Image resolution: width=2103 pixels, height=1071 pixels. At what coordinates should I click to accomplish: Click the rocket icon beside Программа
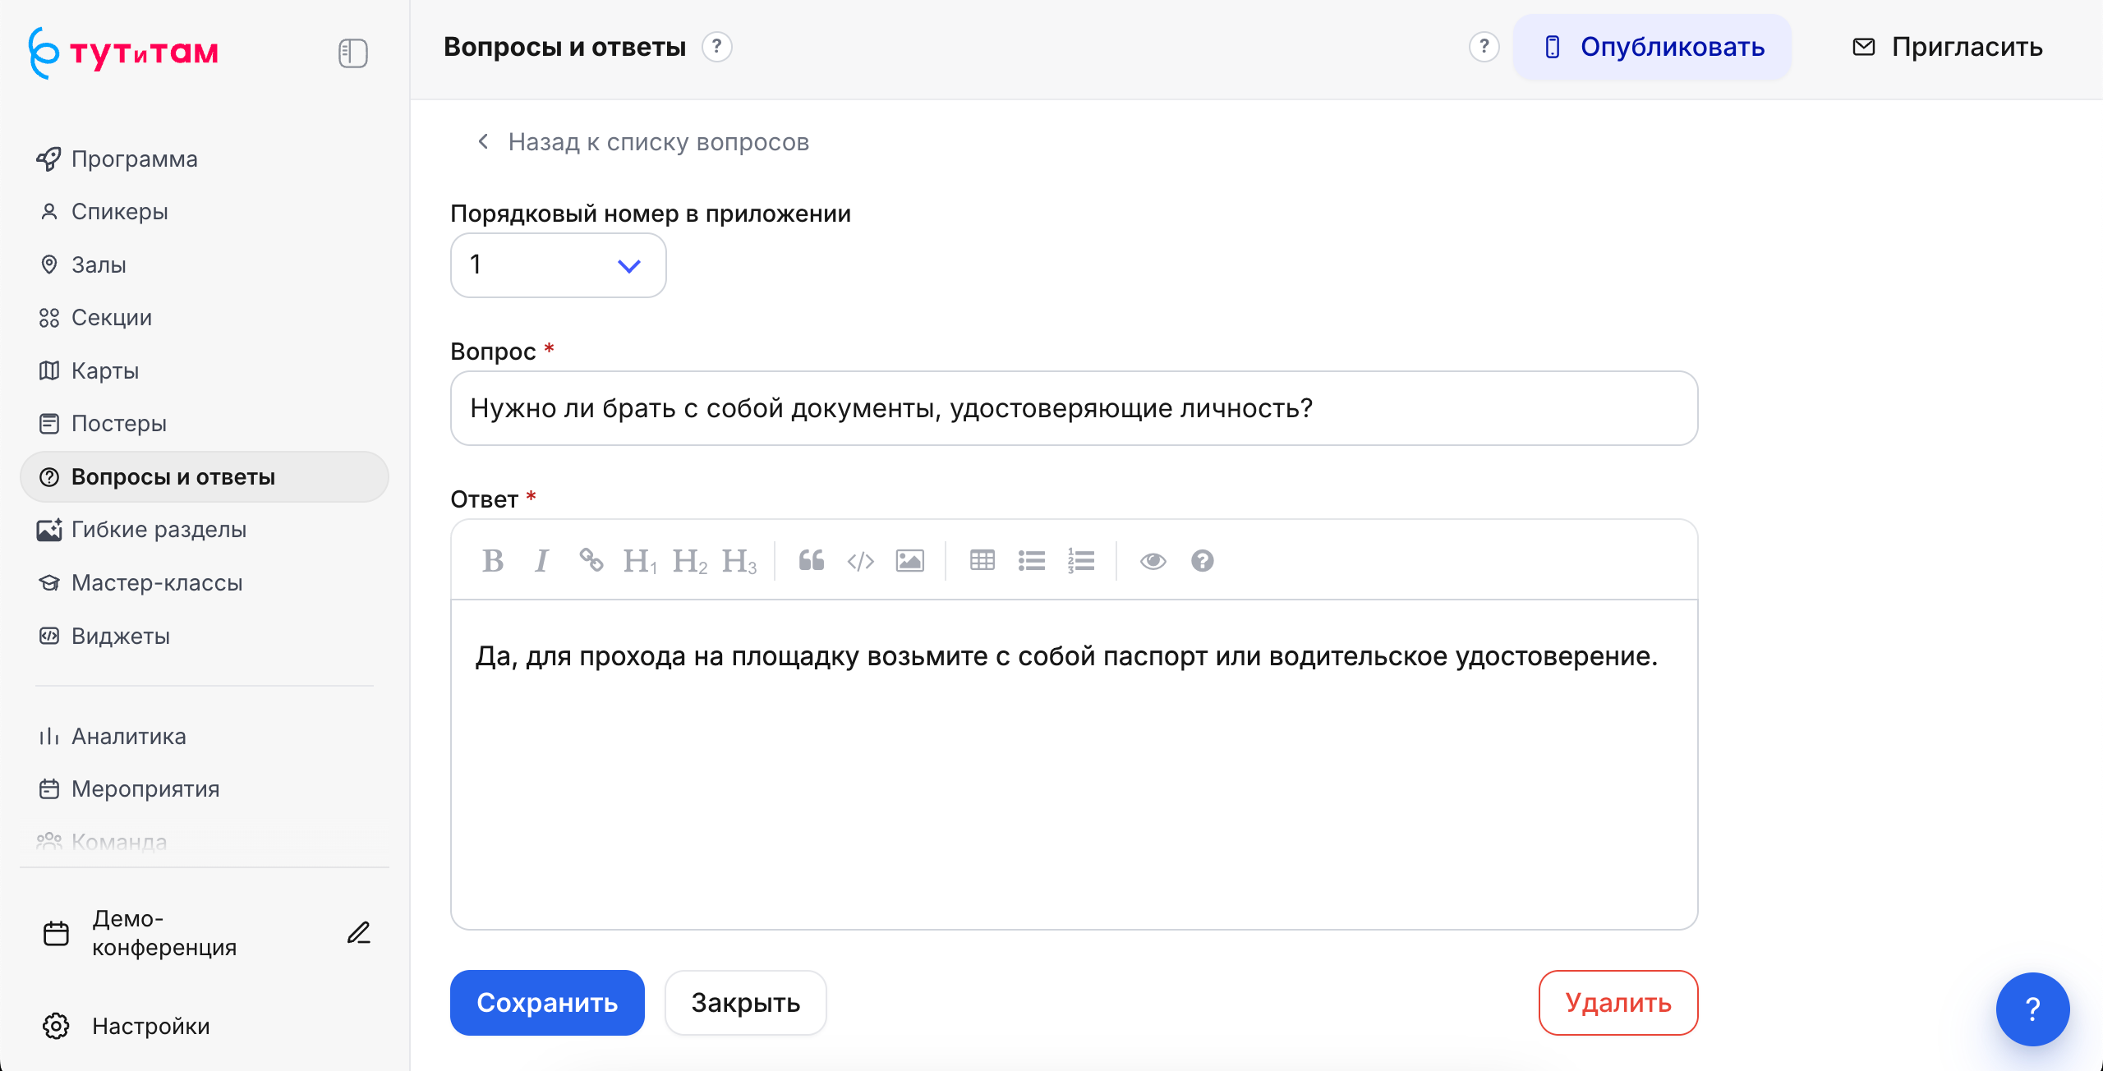(x=49, y=159)
